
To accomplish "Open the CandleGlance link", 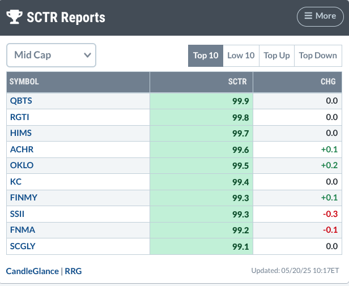I will coord(32,271).
